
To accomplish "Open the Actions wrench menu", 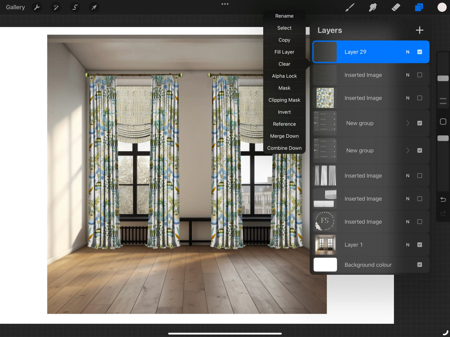I will [x=37, y=7].
